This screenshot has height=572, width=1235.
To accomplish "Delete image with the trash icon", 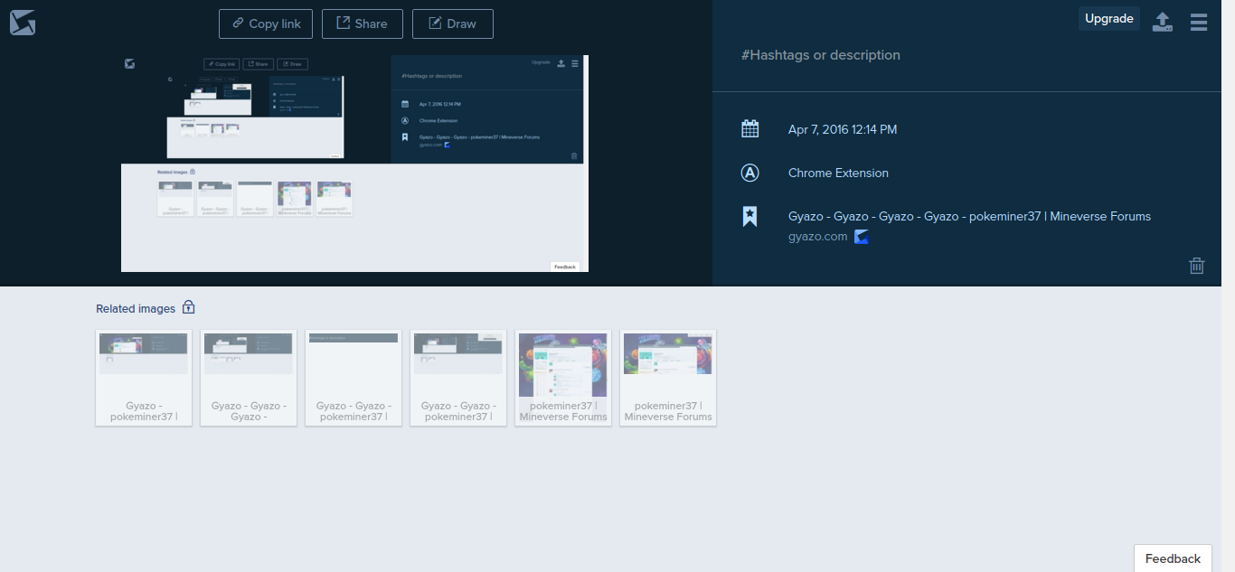I will point(1197,266).
